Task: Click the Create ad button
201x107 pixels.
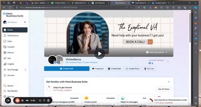Action: click(x=98, y=68)
